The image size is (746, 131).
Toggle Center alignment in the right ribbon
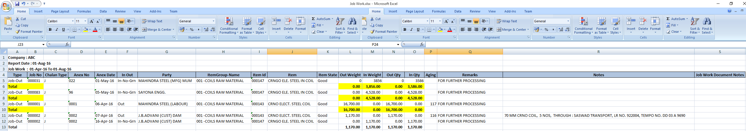point(470,30)
